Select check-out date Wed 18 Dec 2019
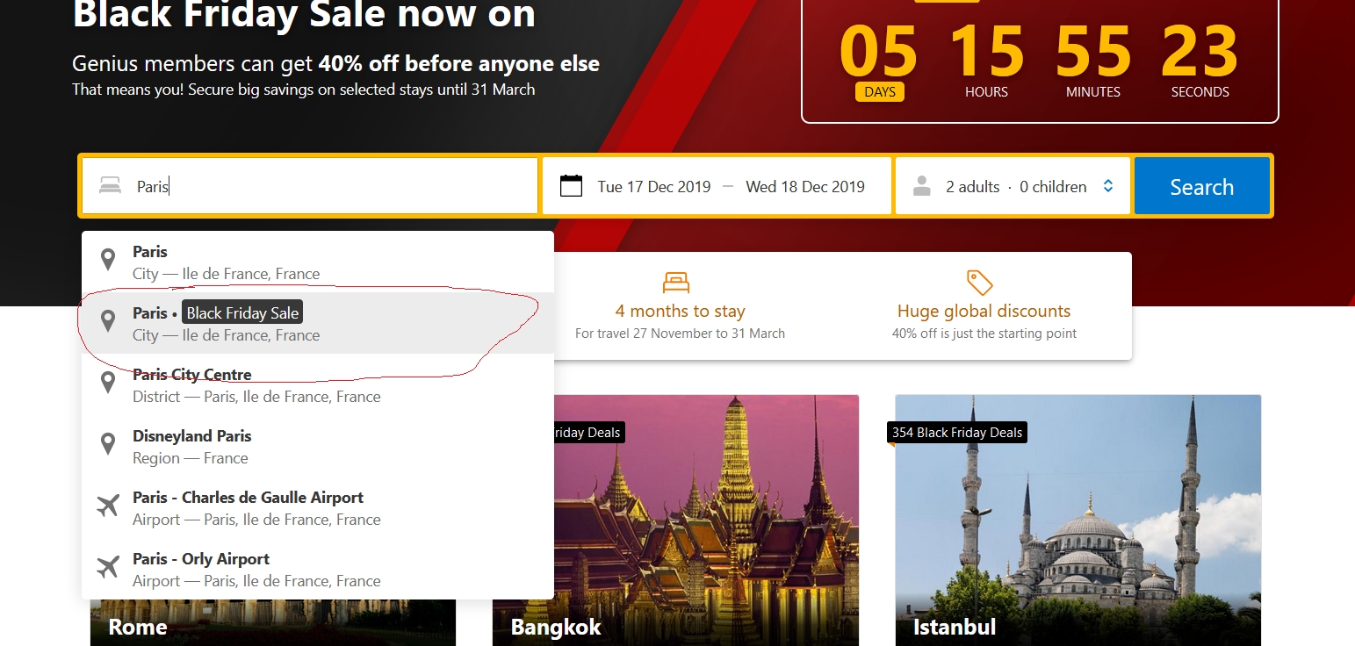The image size is (1355, 646). click(805, 187)
